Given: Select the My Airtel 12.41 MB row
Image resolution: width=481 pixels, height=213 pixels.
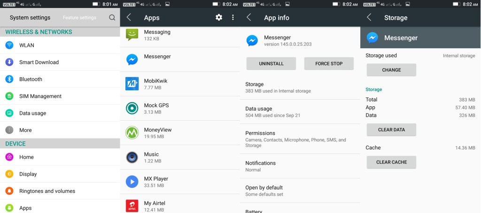Looking at the screenshot, I should tap(180, 204).
